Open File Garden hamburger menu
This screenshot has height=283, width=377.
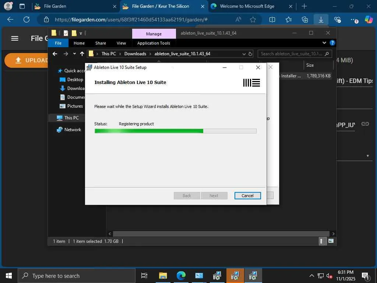click(x=15, y=38)
